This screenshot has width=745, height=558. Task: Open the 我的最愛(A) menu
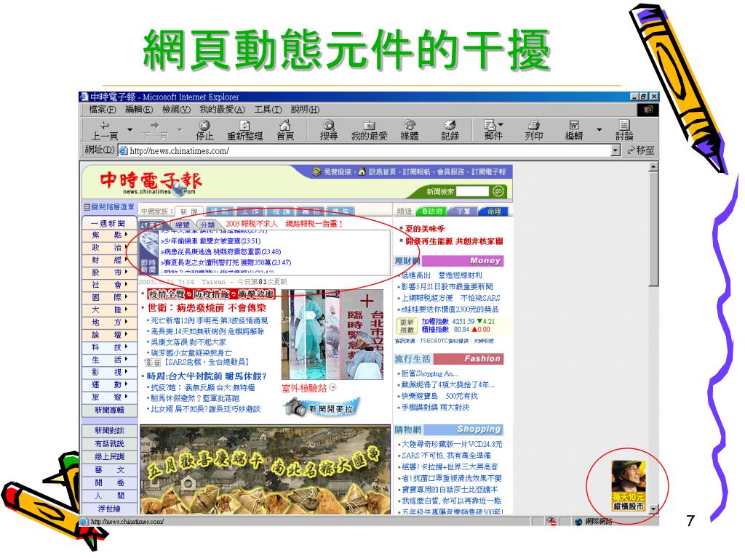point(222,110)
